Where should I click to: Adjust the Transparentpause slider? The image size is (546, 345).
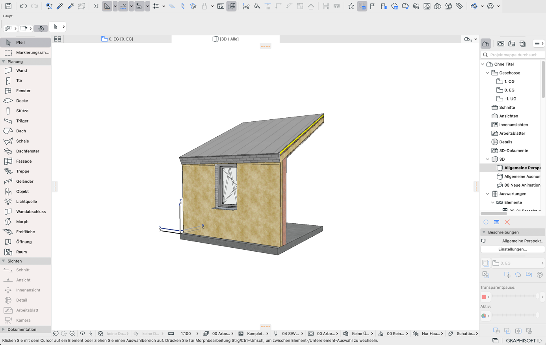tap(514, 297)
